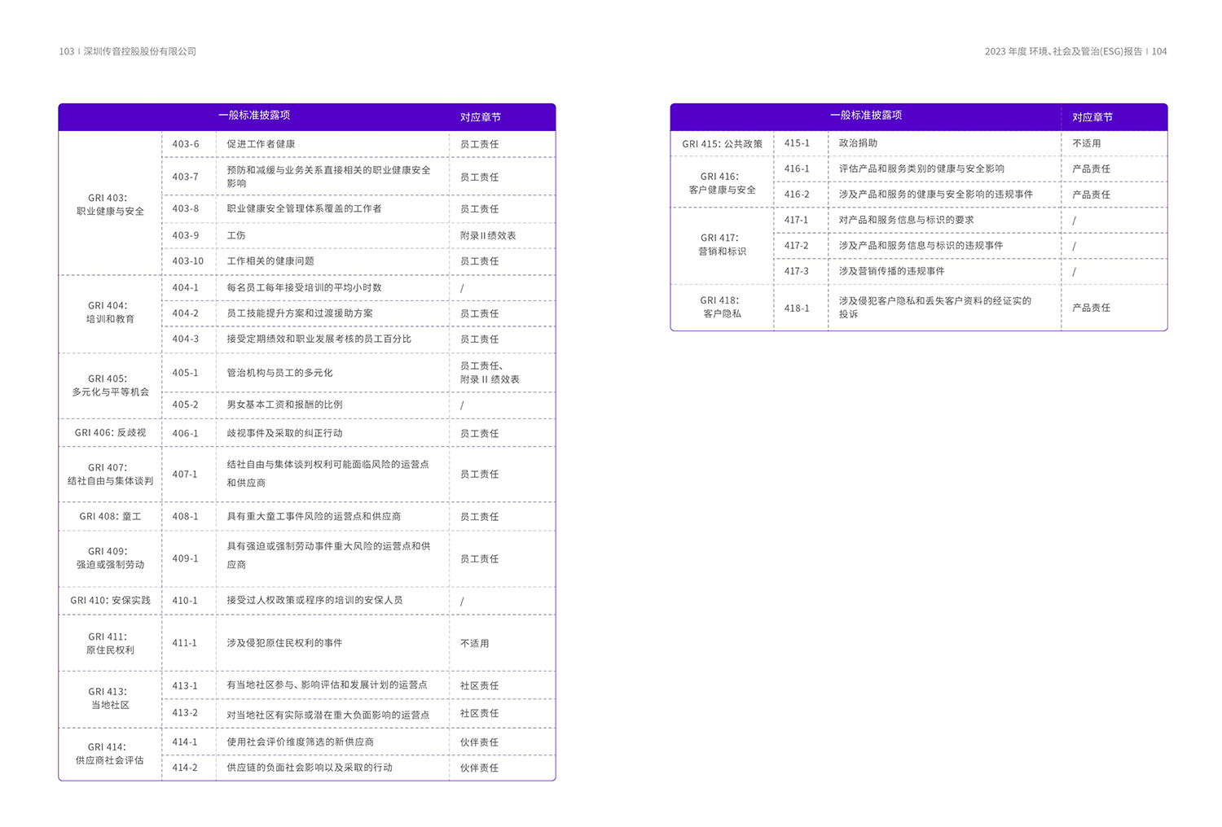1222x827 pixels.
Task: Click left table's 一般标准披露项 header
Action: (x=253, y=116)
